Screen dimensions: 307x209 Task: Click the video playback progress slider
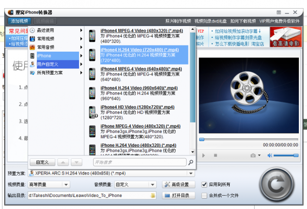click(x=248, y=139)
